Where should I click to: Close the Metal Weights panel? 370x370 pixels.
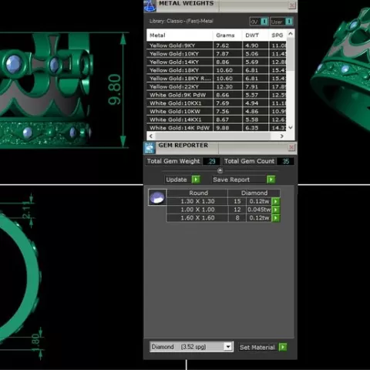click(x=292, y=5)
